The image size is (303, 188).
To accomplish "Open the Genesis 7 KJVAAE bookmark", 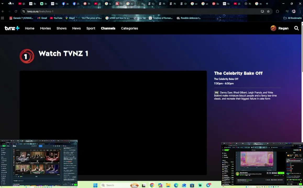I will (21, 18).
